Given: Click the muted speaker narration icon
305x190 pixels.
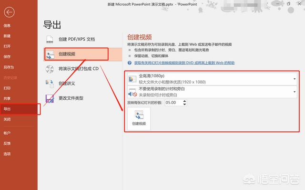Looking at the screenshot, I should (132, 92).
